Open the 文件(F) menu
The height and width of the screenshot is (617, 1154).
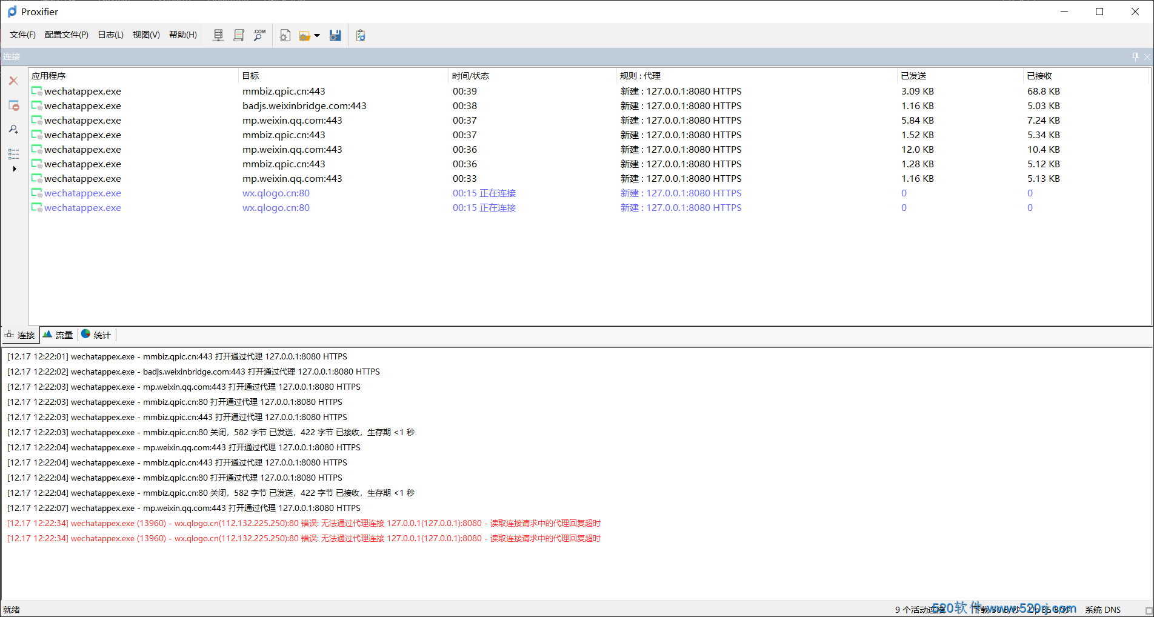22,35
